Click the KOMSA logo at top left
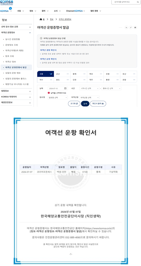Image resolution: width=141 pixels, height=266 pixels. point(7,3)
